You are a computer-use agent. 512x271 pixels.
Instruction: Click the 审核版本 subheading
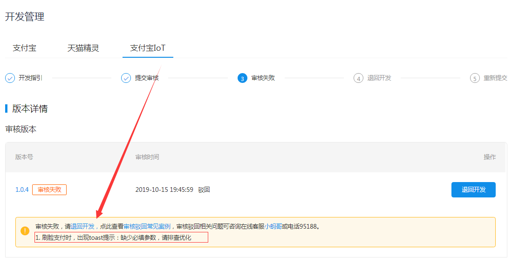click(x=21, y=129)
